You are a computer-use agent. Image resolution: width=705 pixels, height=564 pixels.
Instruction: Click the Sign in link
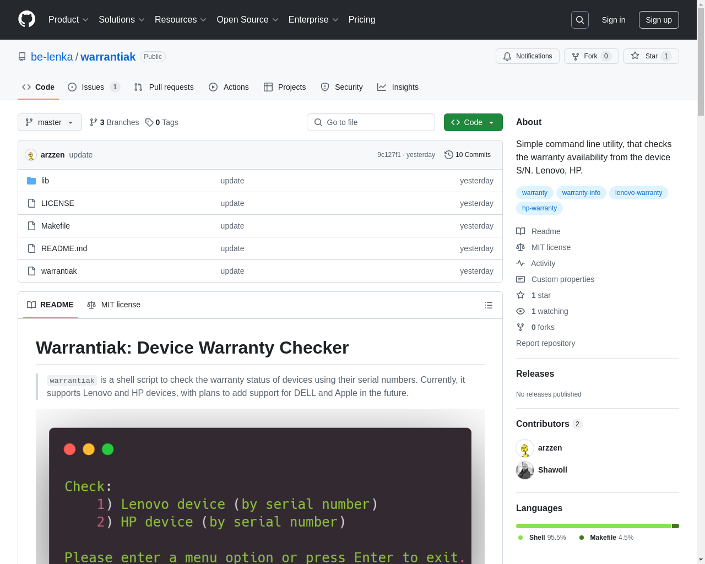pos(614,20)
